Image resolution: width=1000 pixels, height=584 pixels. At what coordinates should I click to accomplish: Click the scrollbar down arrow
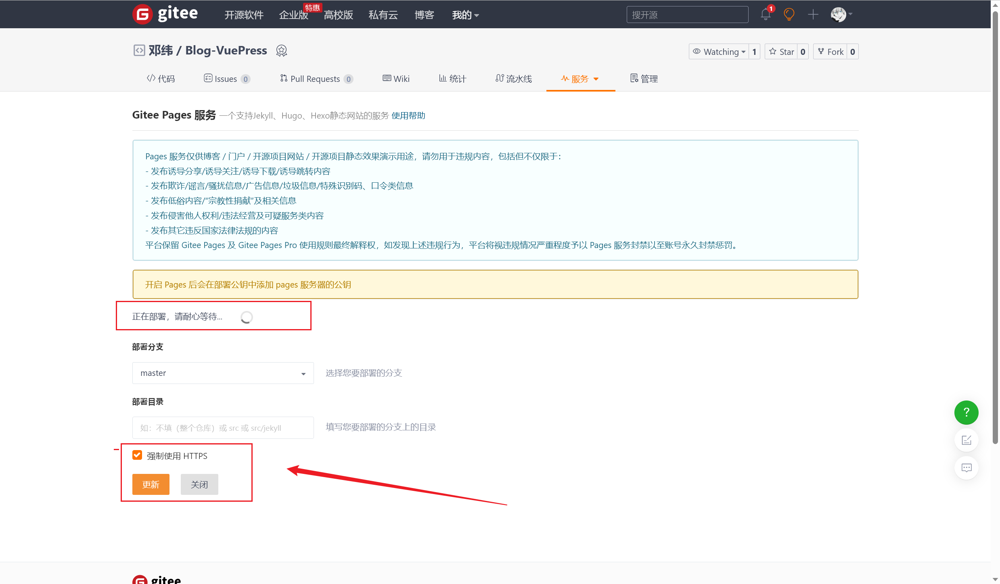pyautogui.click(x=995, y=580)
